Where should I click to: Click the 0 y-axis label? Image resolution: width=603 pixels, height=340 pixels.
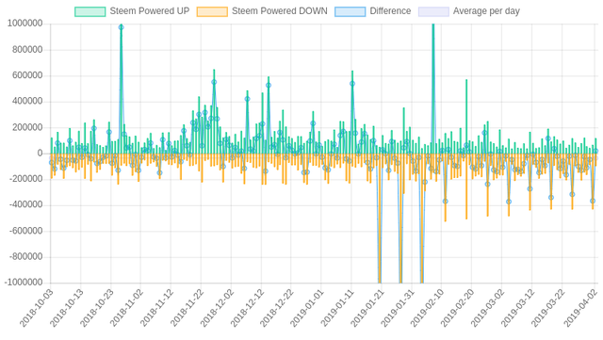[x=40, y=154]
